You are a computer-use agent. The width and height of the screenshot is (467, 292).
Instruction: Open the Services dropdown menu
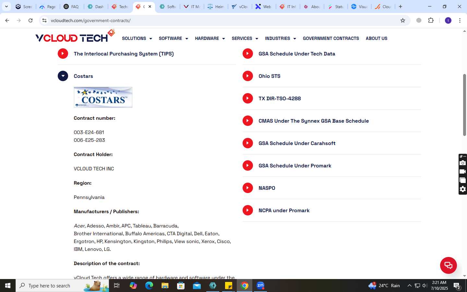click(x=245, y=38)
